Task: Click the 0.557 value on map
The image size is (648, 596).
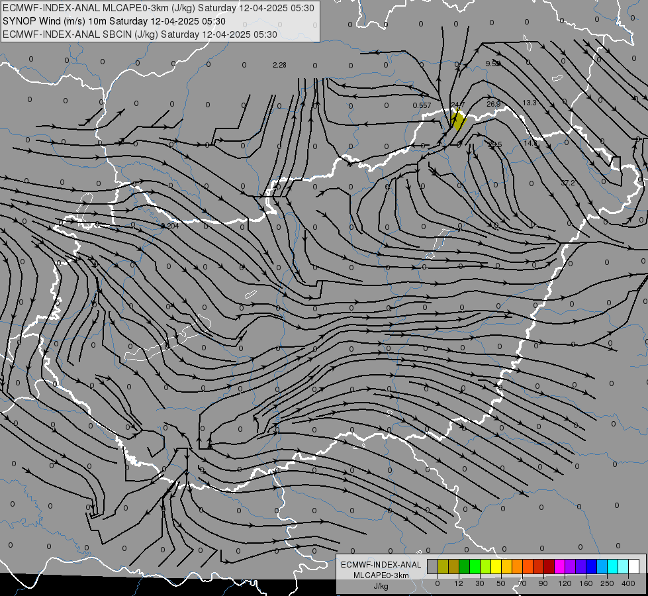Action: point(422,105)
